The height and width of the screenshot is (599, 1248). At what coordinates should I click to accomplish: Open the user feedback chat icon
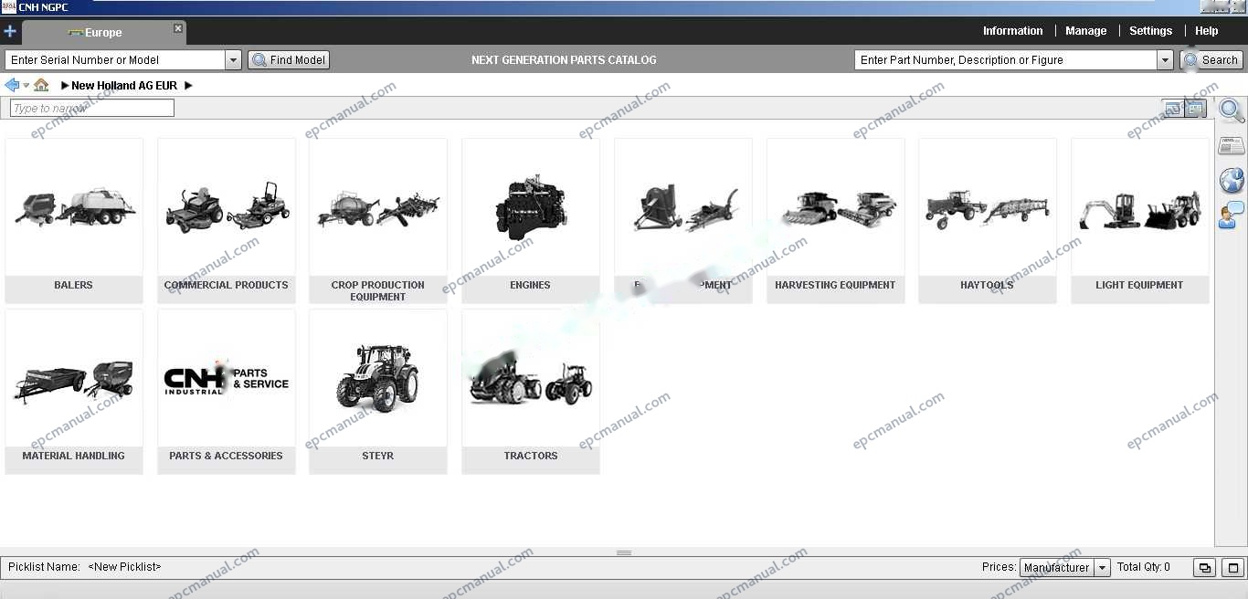coord(1232,215)
